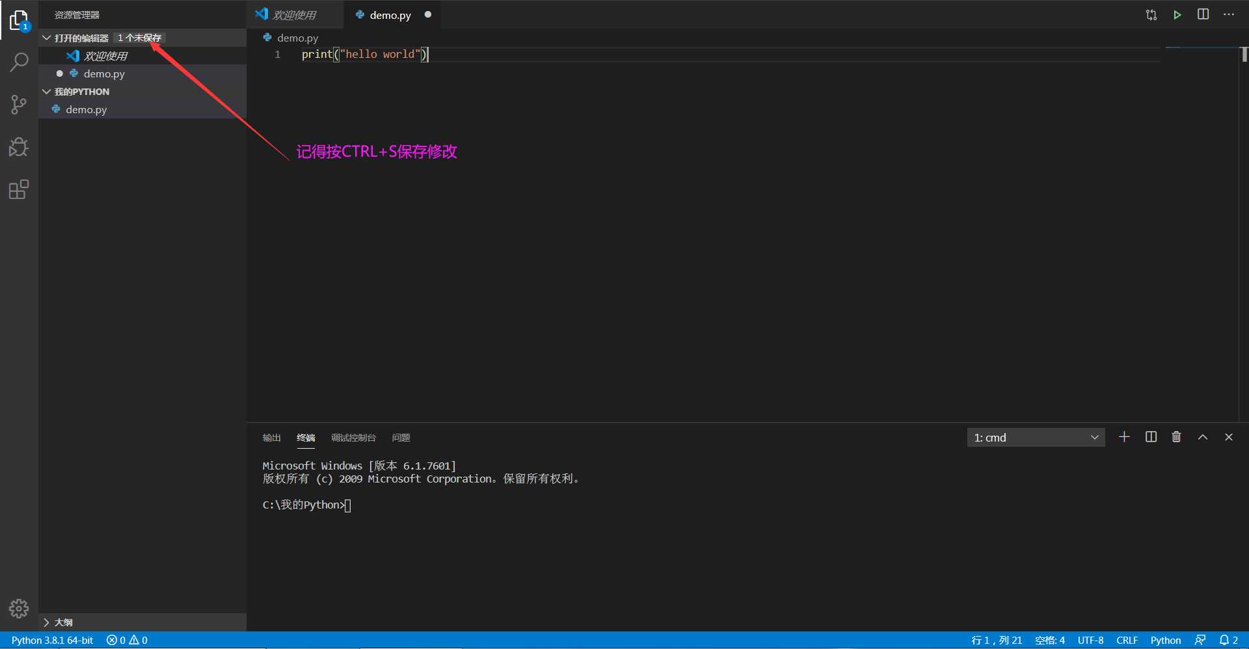Open the 调试控制台 panel tab

pos(353,438)
